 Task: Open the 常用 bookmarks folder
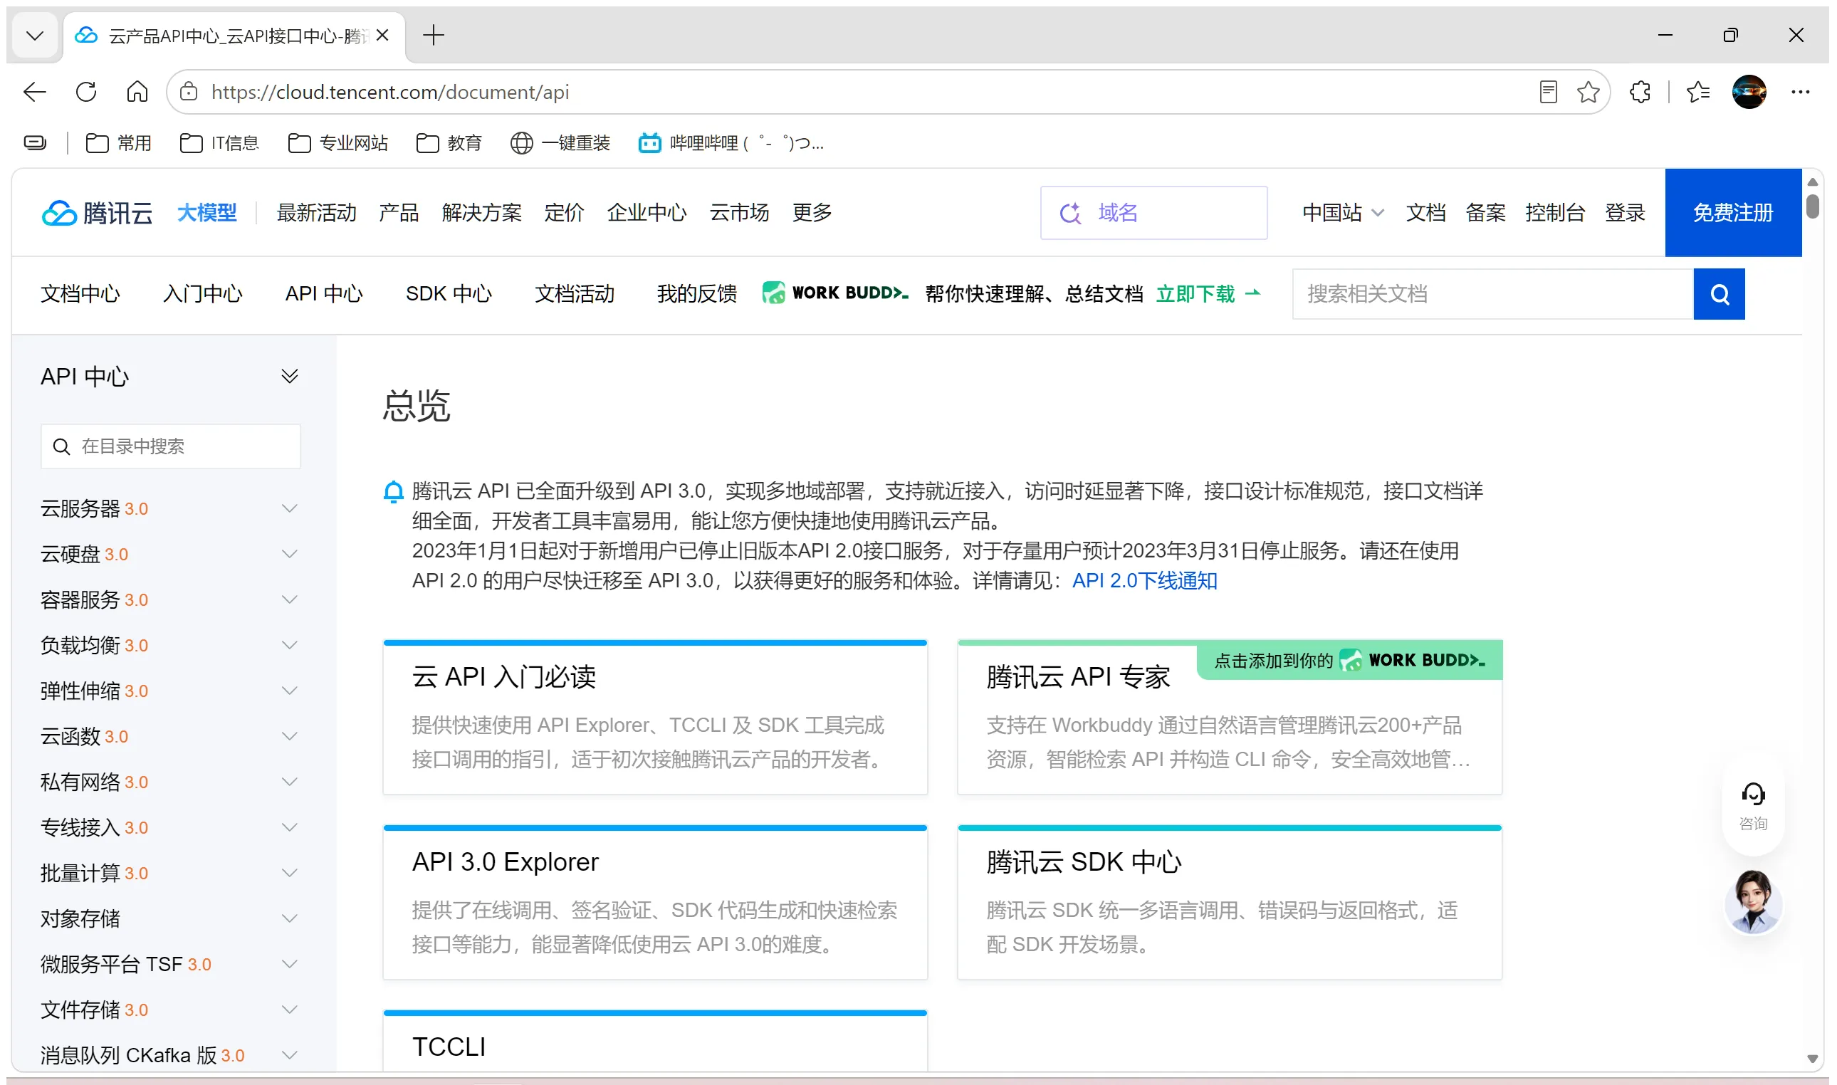tap(118, 143)
